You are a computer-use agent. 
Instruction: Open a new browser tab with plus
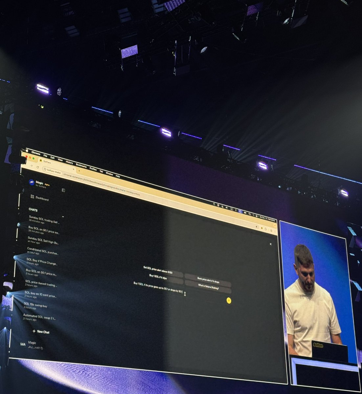(x=79, y=171)
